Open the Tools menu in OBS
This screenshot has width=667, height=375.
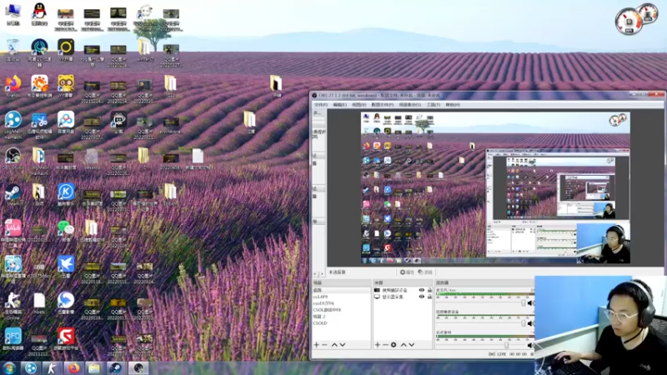coord(434,105)
